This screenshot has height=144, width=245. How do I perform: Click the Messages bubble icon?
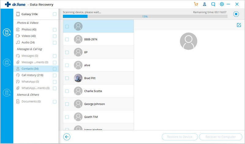18,56
